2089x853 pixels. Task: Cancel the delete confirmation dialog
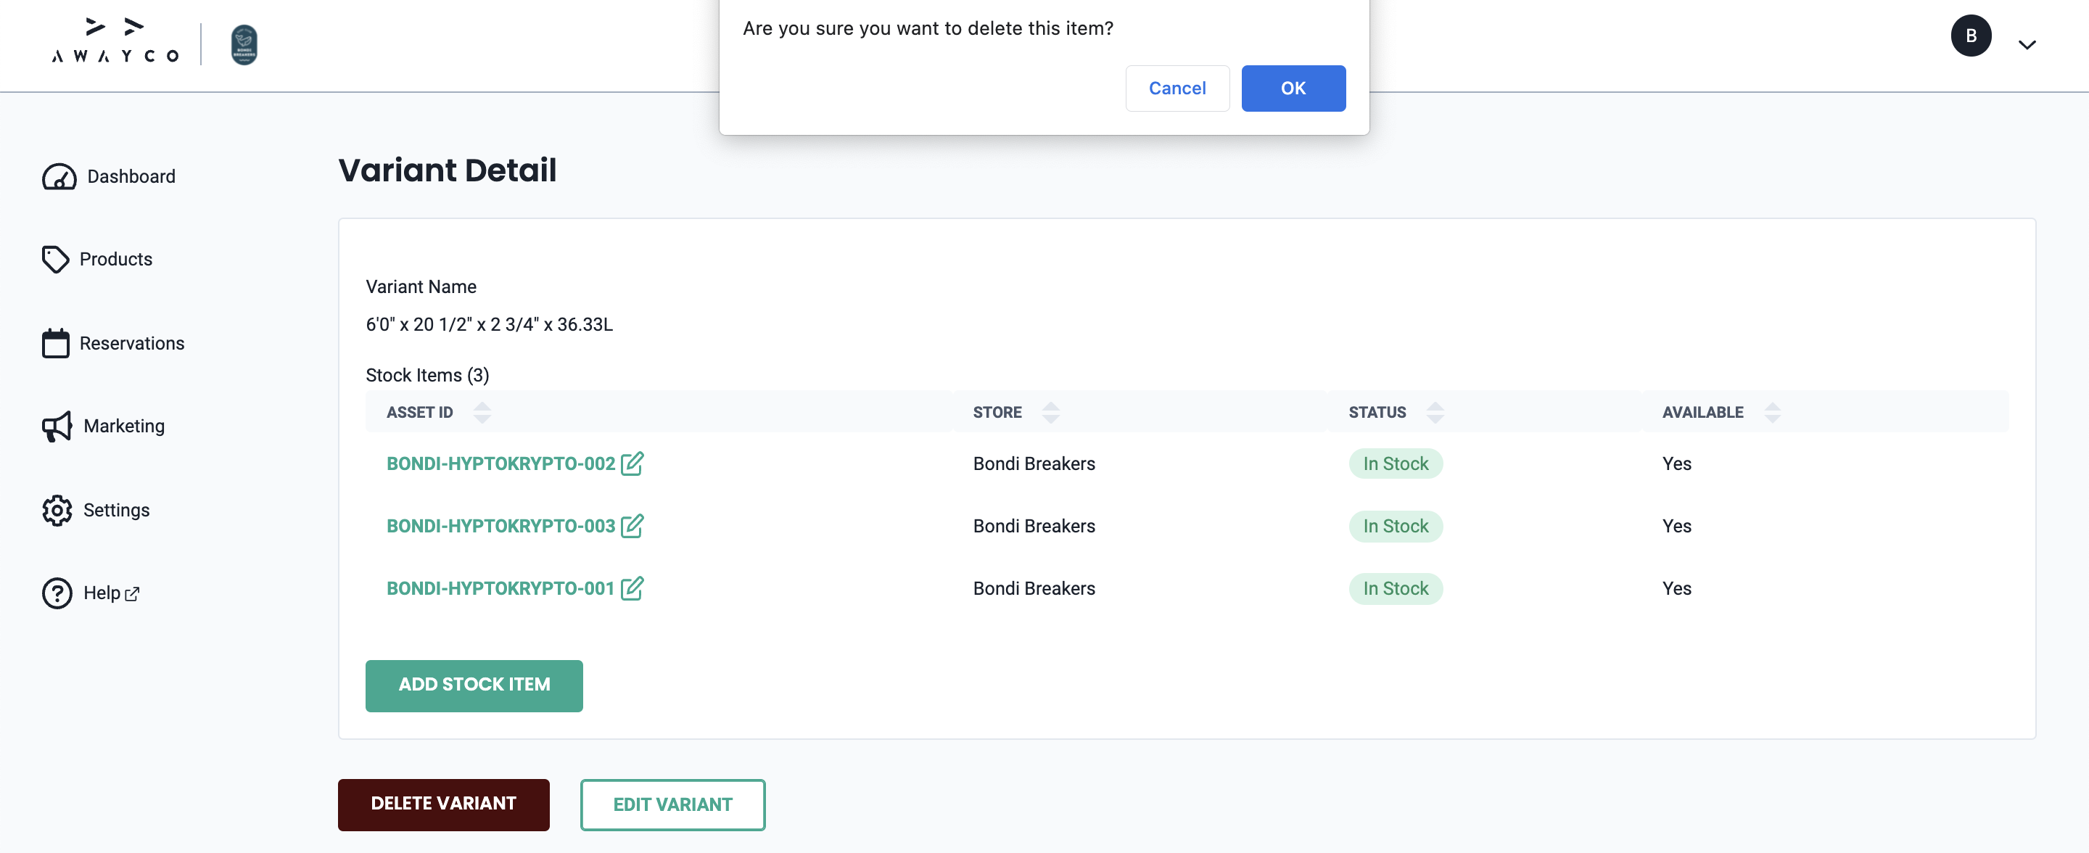(x=1177, y=88)
